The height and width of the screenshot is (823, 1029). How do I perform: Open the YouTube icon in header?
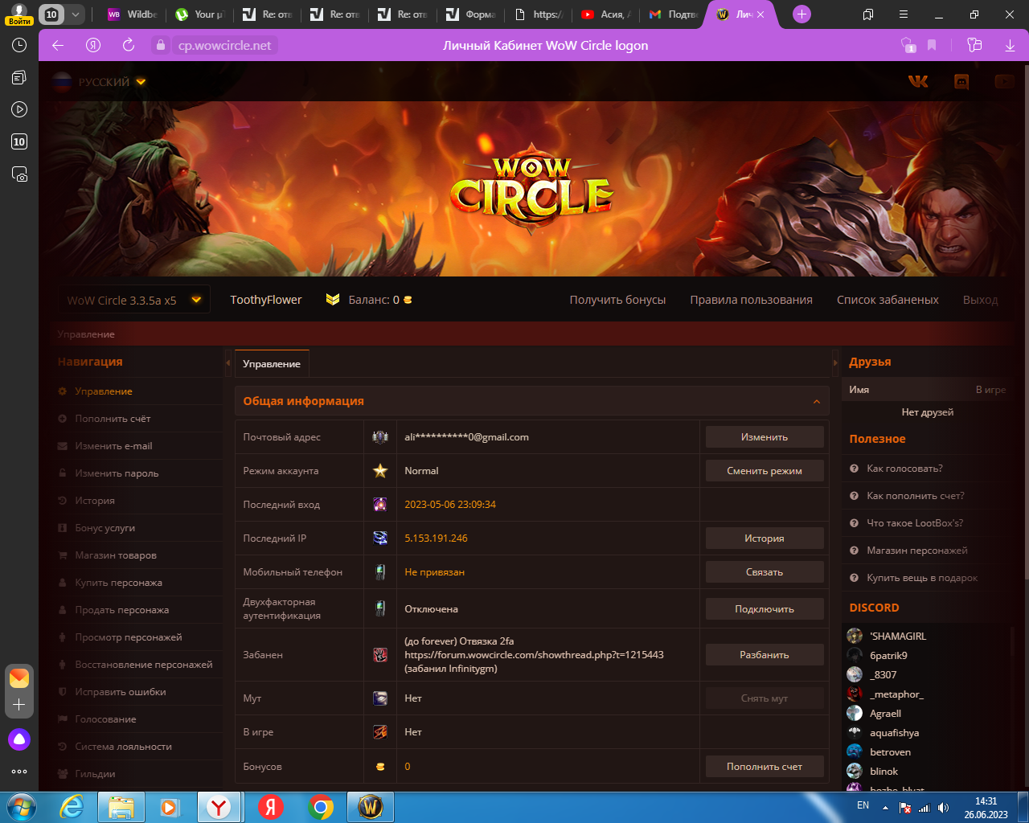click(x=1003, y=81)
